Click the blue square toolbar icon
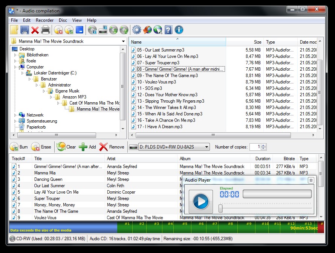 (80, 30)
